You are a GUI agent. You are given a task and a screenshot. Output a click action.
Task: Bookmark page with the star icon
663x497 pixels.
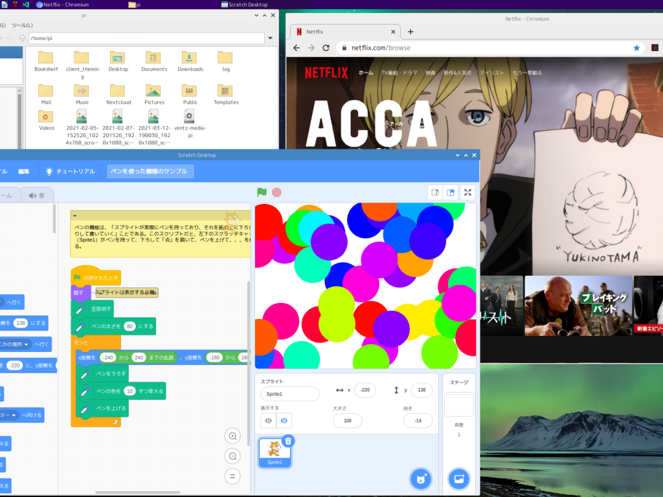click(x=636, y=48)
